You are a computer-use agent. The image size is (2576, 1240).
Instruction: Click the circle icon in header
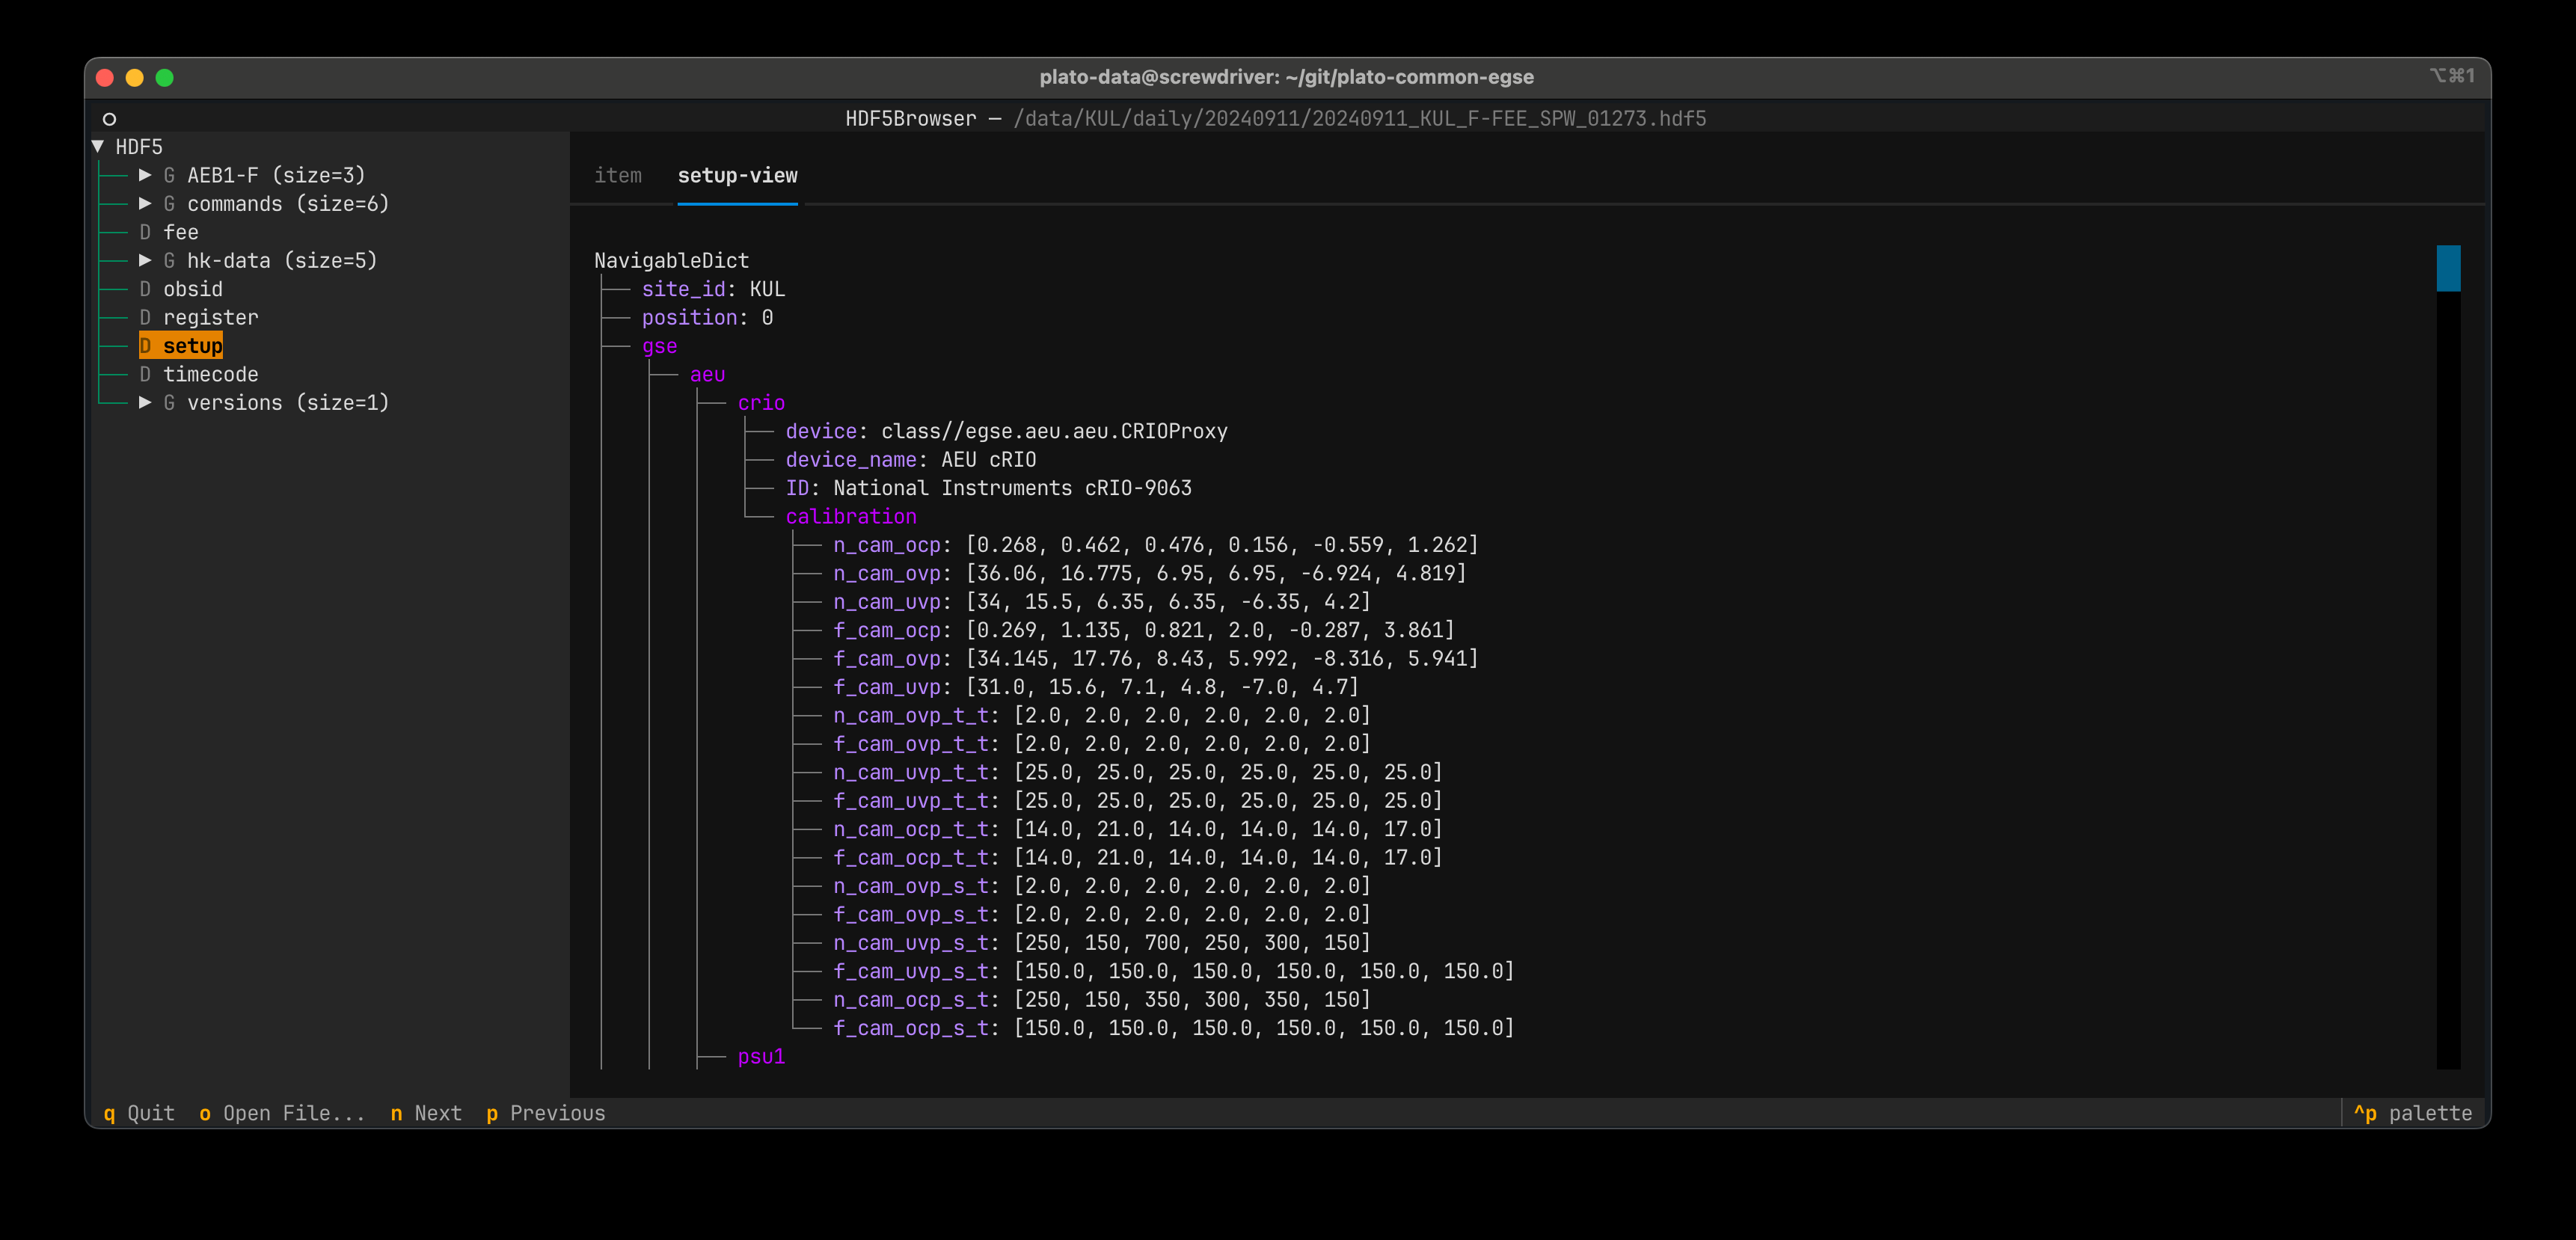pos(110,119)
